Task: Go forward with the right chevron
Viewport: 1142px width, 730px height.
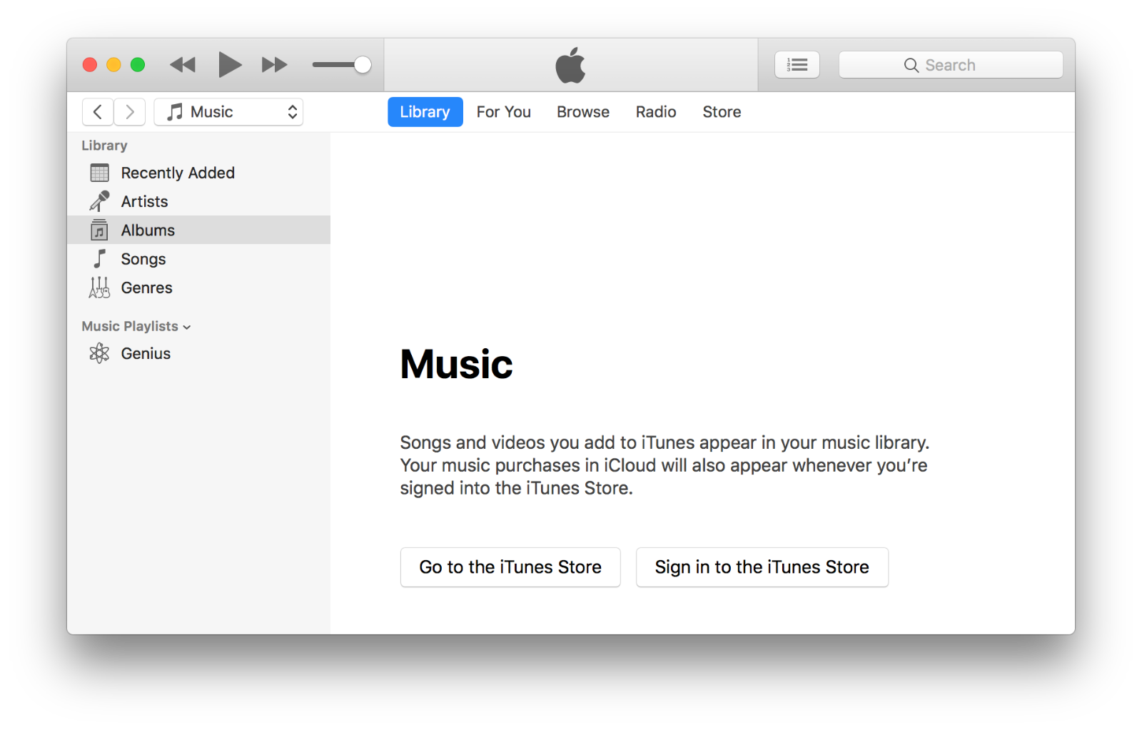Action: [x=130, y=112]
